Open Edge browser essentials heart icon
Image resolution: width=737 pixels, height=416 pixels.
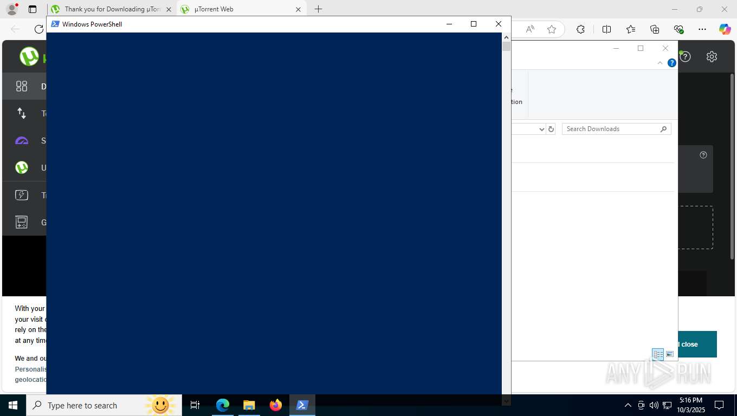[x=678, y=29]
